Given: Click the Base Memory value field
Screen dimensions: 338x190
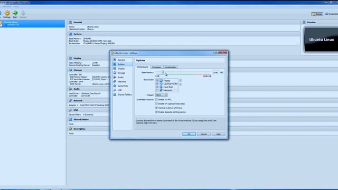Looking at the screenshot, I should tap(215, 73).
